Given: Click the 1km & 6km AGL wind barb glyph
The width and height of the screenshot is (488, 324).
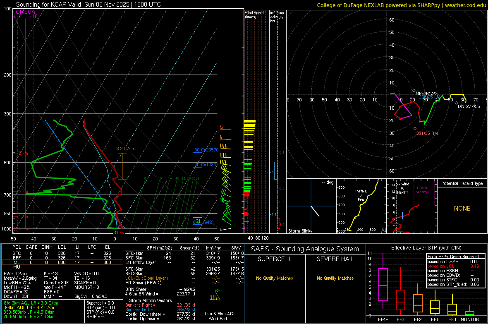Looking at the screenshot, I should [x=215, y=295].
